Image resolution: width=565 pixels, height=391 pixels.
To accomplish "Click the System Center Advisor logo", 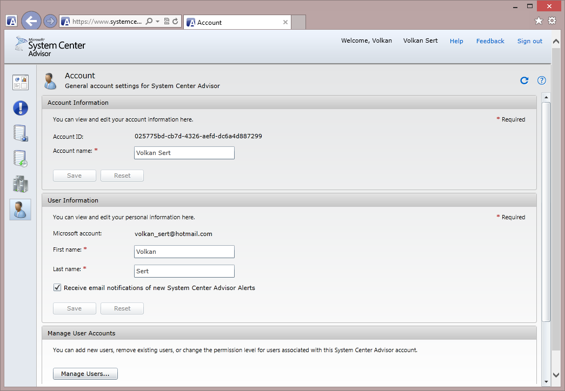I will click(x=50, y=47).
